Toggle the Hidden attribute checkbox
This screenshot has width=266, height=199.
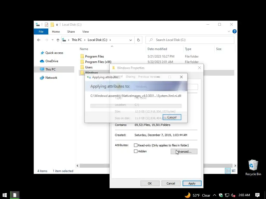136,151
